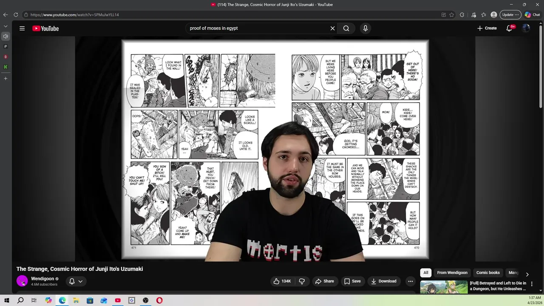Select the Comic books chip
The height and width of the screenshot is (306, 544).
click(488, 272)
